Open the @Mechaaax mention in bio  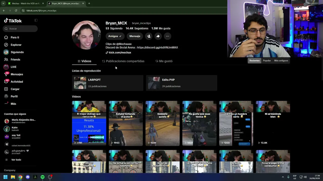pos(124,44)
